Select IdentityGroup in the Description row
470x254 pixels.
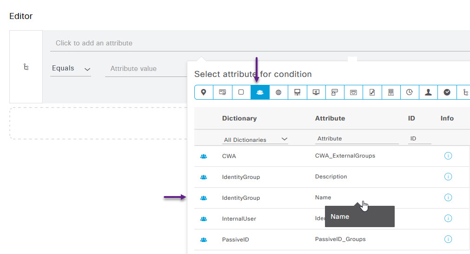pyautogui.click(x=241, y=177)
